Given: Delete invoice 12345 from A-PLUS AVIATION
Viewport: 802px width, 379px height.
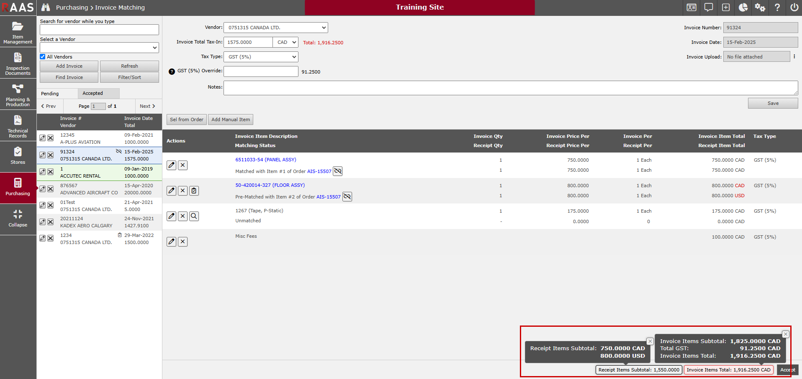Looking at the screenshot, I should click(x=50, y=138).
